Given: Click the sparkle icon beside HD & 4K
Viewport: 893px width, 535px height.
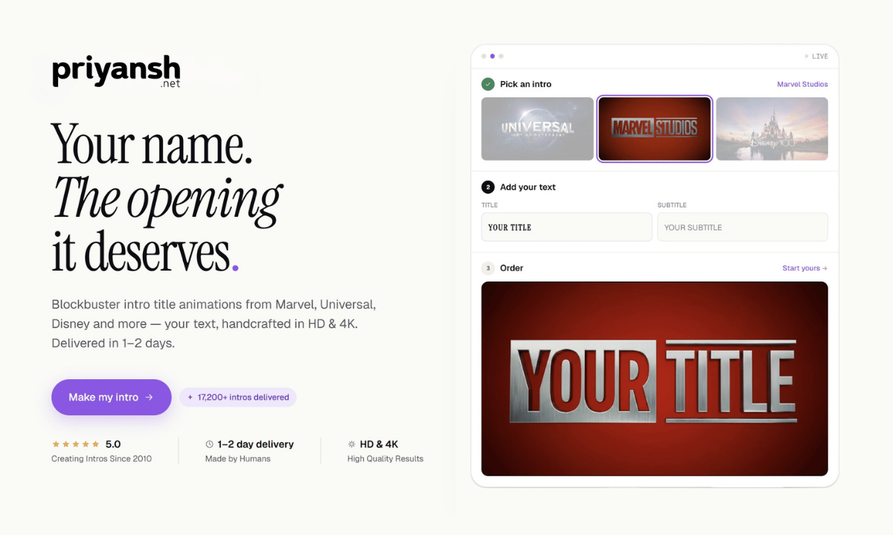Looking at the screenshot, I should [x=352, y=444].
